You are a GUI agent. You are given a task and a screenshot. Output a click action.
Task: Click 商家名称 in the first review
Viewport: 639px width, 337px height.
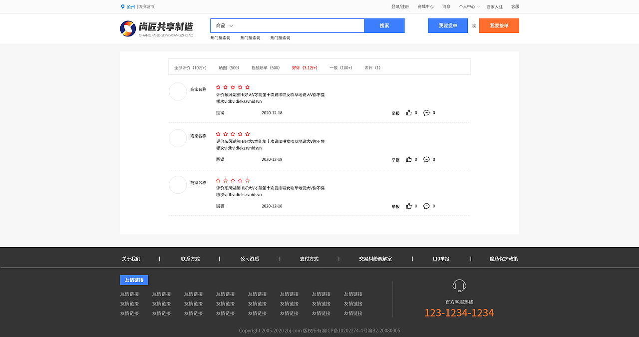click(x=198, y=89)
